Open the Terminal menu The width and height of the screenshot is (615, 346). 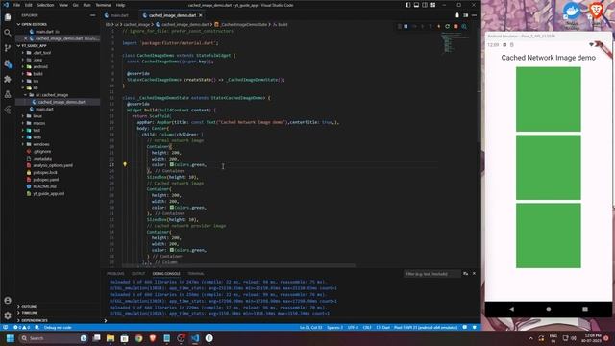tap(104, 5)
